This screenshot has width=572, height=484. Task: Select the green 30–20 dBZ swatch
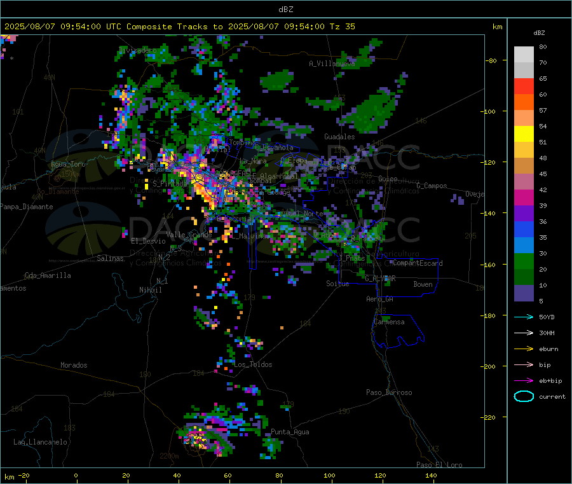(x=524, y=261)
